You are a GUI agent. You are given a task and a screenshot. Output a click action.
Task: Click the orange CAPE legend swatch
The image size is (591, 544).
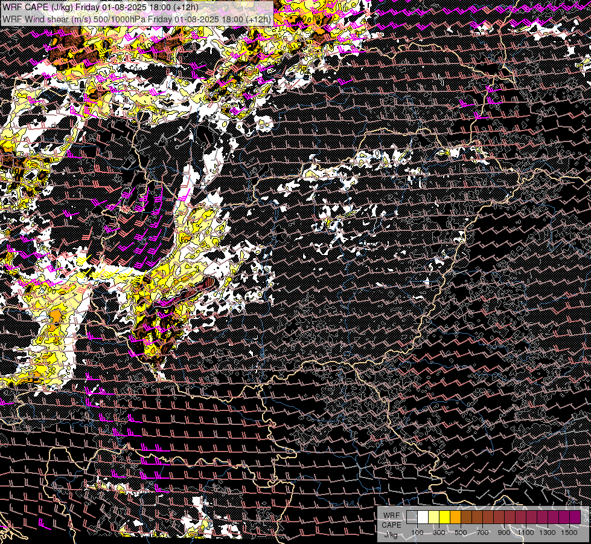click(455, 517)
